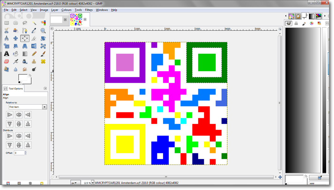Pick the Bucket Fill tool
The image size is (334, 190).
click(x=15, y=54)
